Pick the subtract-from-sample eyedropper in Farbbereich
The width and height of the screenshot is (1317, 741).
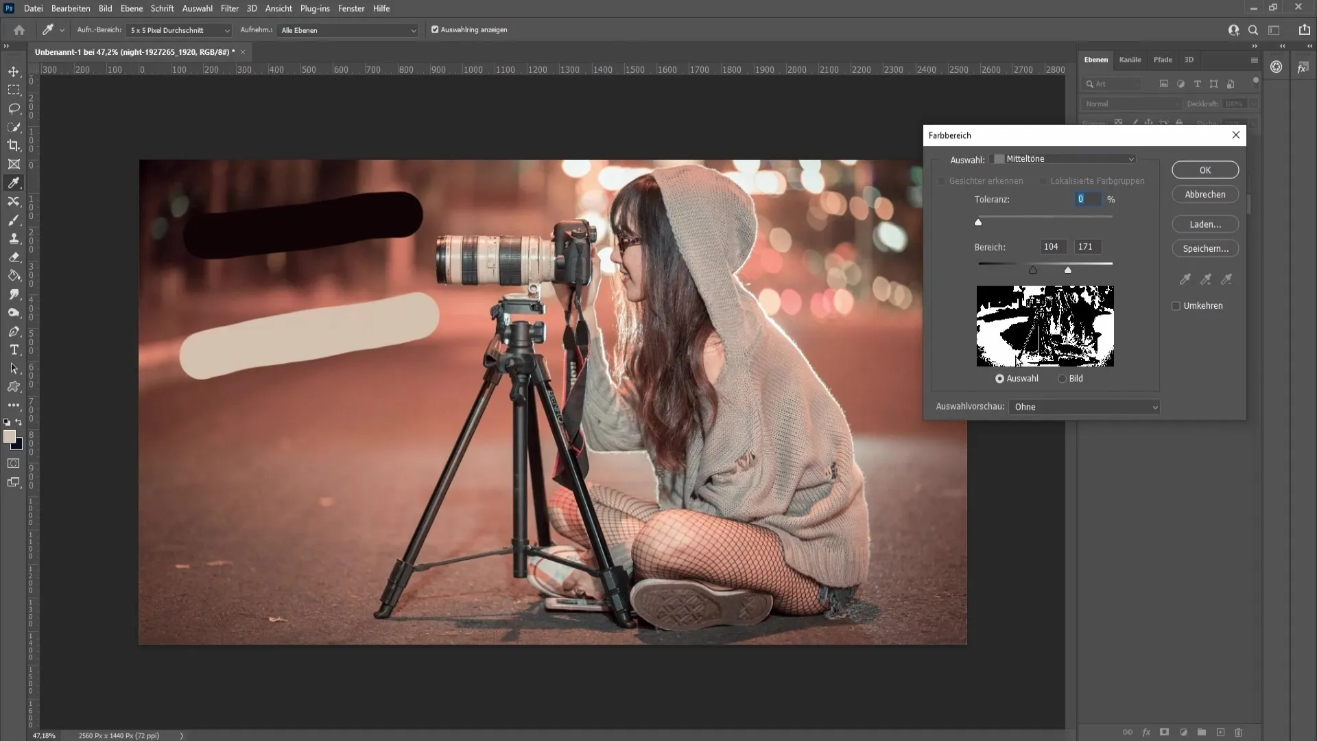coord(1226,279)
